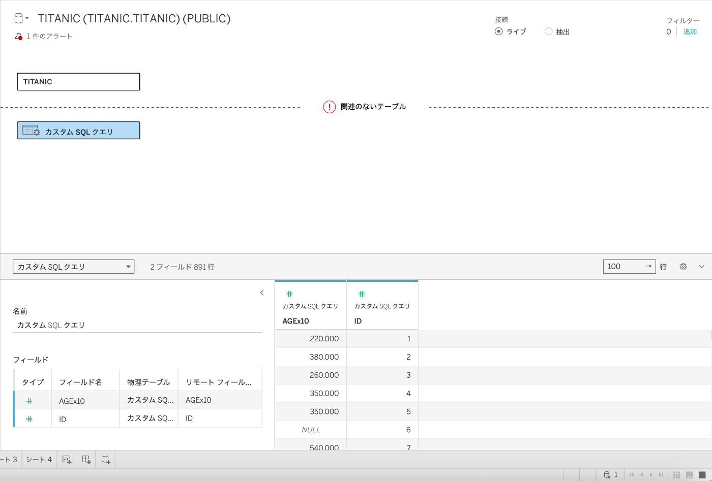Click the 2 フィールド 891 行 summary text

(183, 267)
